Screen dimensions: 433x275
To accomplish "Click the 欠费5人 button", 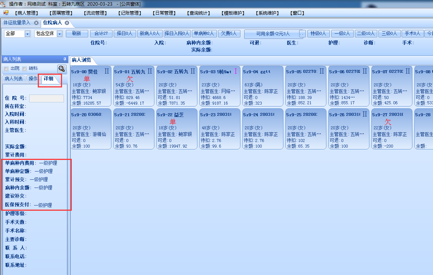I will (x=229, y=34).
